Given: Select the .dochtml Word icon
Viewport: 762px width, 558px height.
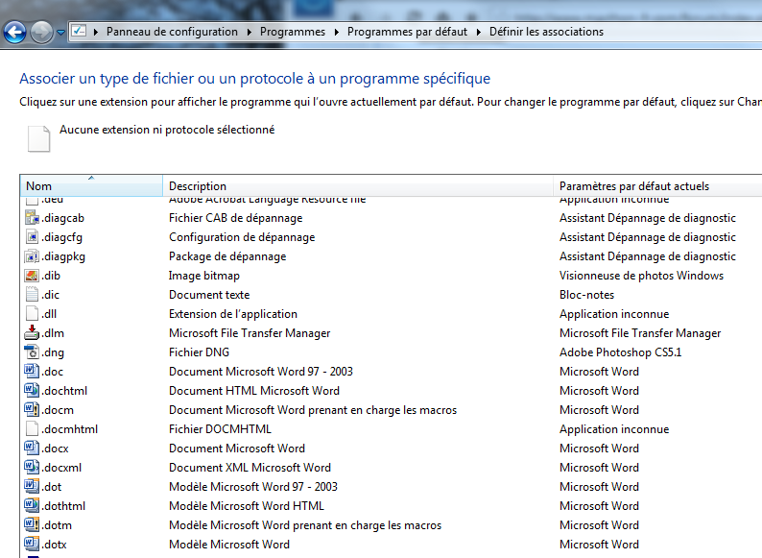Looking at the screenshot, I should [x=32, y=391].
